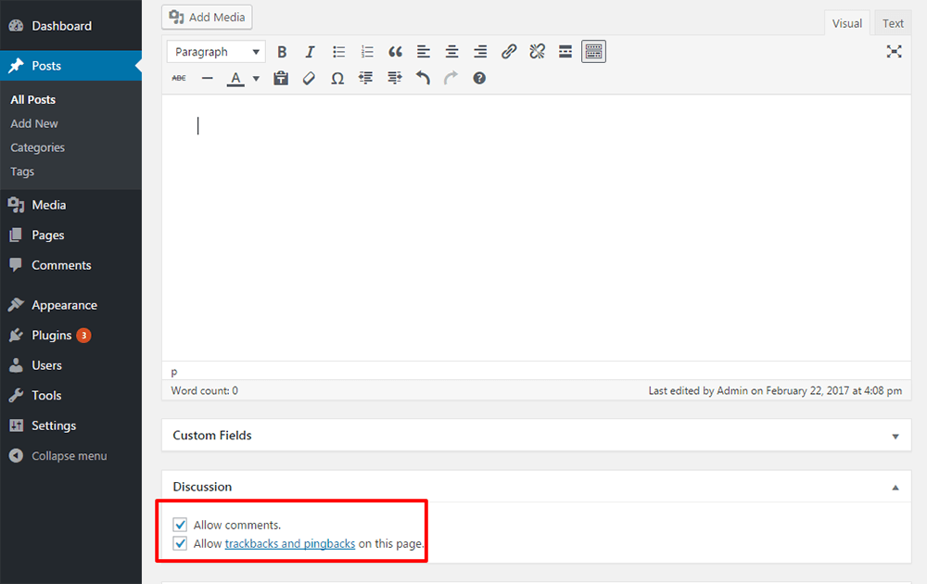This screenshot has height=584, width=927.
Task: Toggle bold formatting
Action: pos(282,51)
